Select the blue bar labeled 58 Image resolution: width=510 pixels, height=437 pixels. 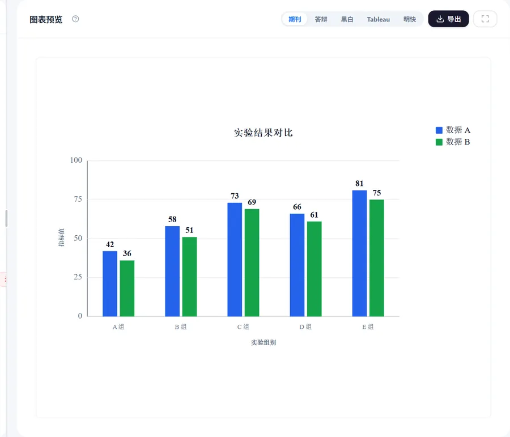click(172, 271)
